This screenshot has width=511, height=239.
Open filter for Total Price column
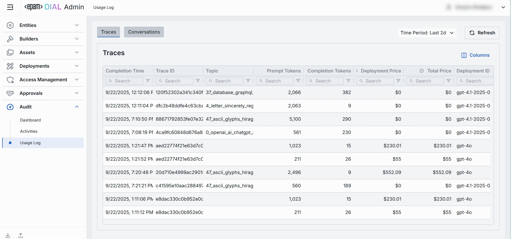(449, 81)
